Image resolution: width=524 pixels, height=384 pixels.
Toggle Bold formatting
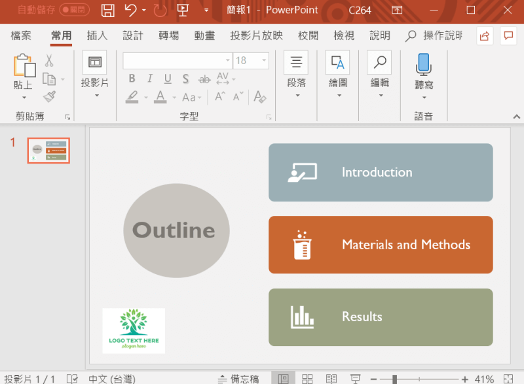coord(132,79)
